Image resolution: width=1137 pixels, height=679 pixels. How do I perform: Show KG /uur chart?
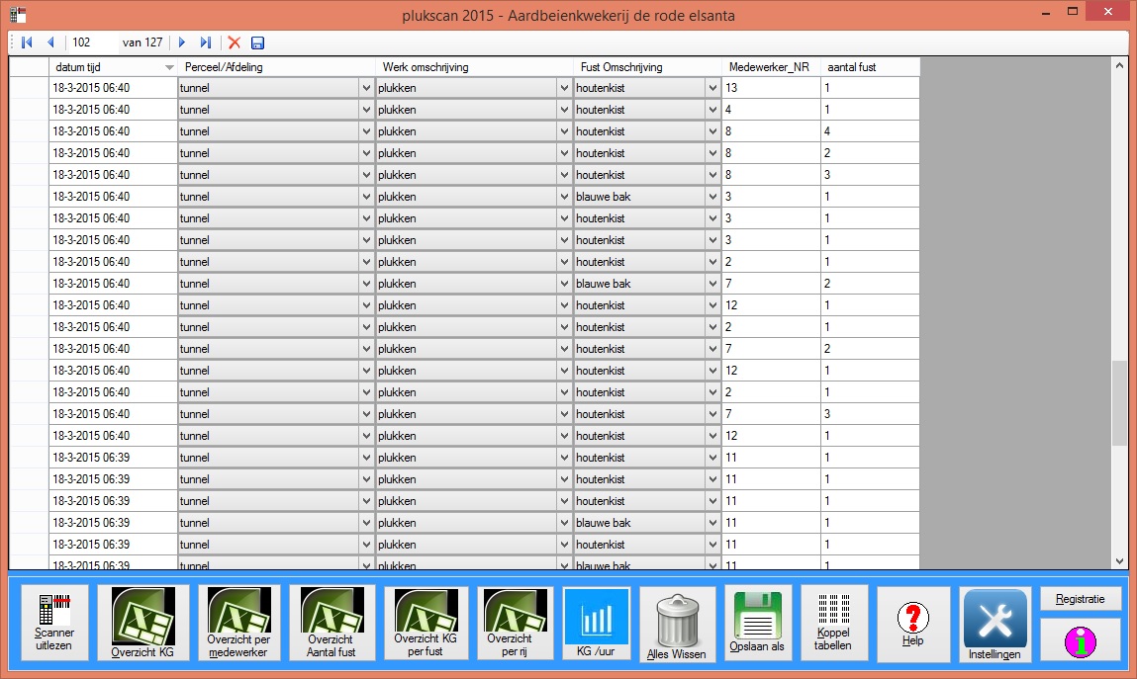pos(596,623)
